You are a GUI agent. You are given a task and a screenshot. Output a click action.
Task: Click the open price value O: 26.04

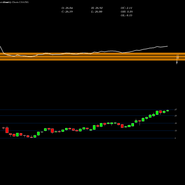tap(67, 8)
